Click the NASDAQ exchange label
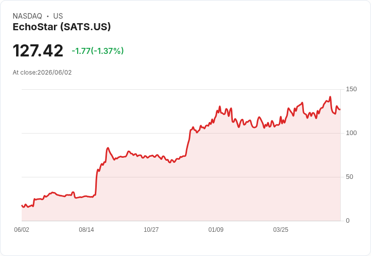 [x=27, y=16]
